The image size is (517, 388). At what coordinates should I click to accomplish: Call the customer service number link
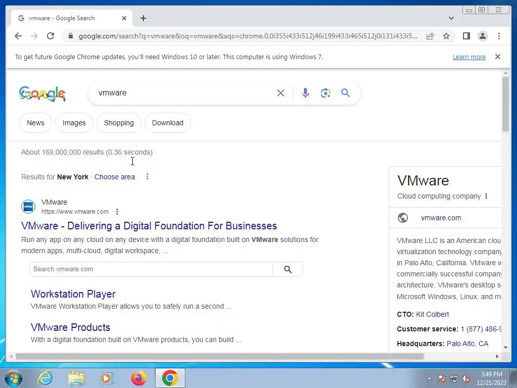(x=481, y=329)
